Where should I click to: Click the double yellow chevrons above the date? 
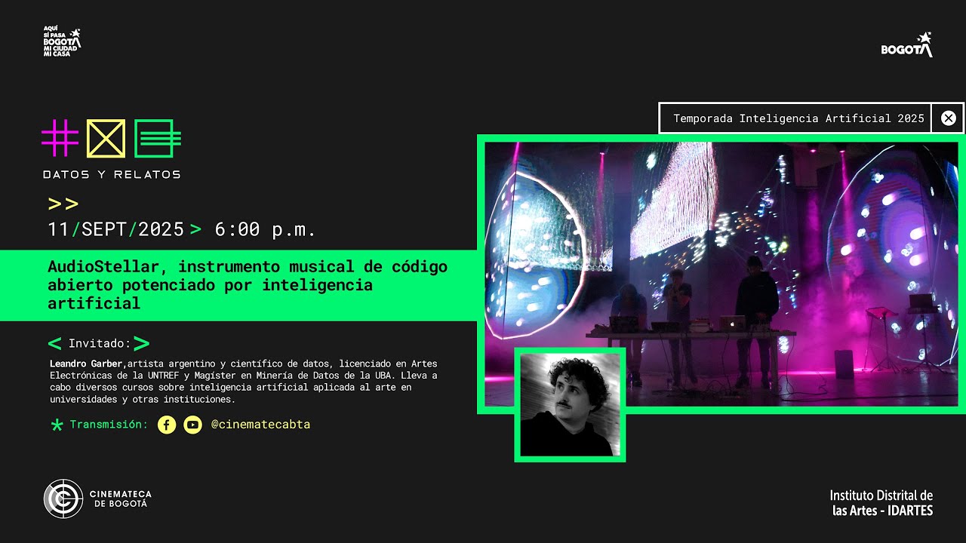62,203
